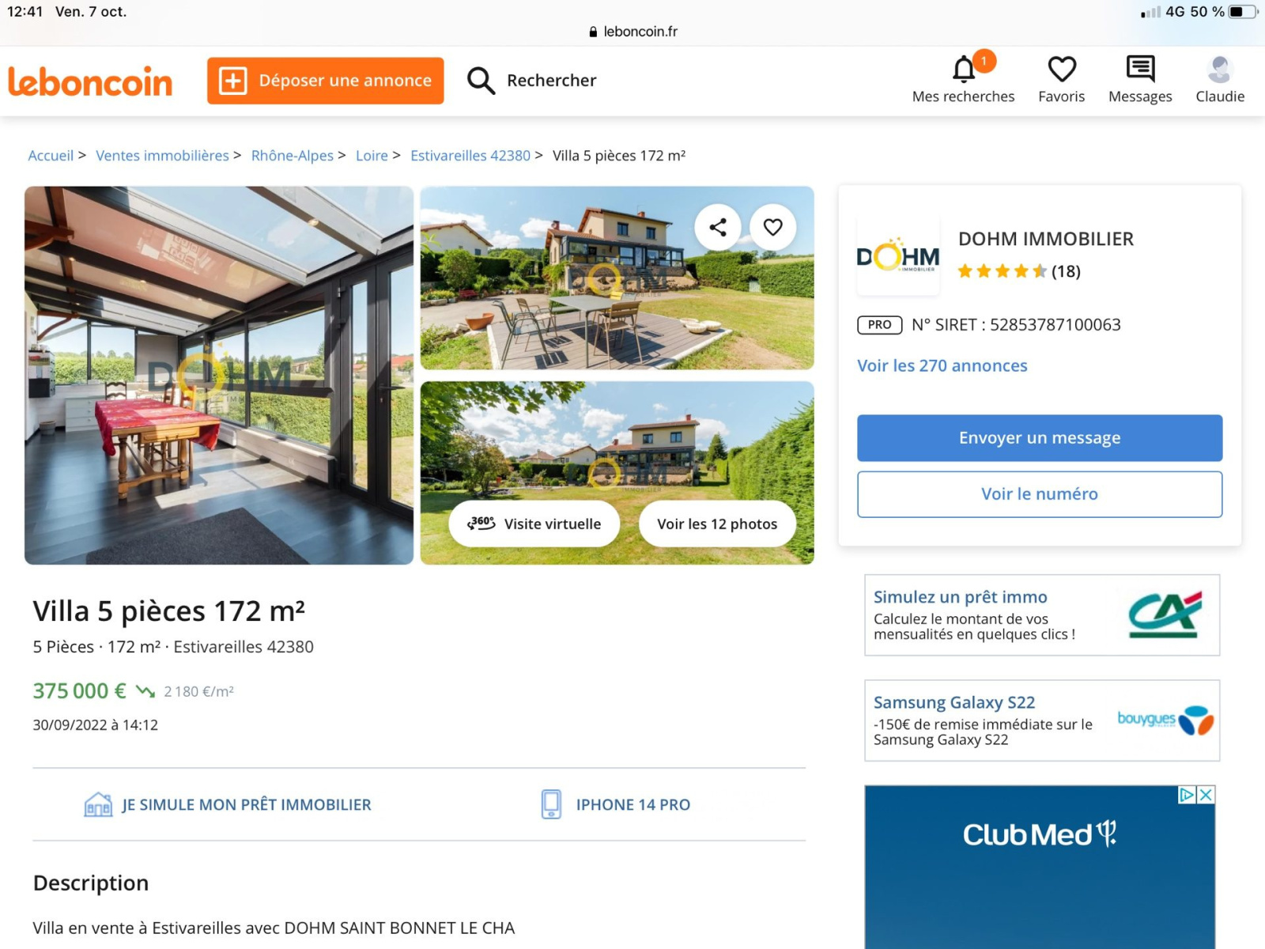Reveal the phone via Voir le numéro
The width and height of the screenshot is (1265, 949).
[x=1040, y=494]
